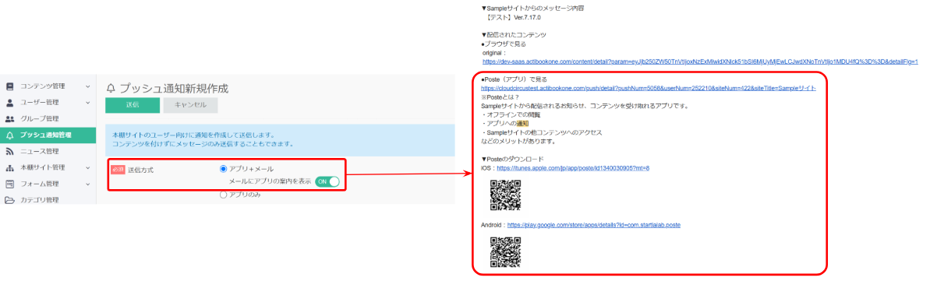Open ニュース管理 menu item
This screenshot has height=281, width=930.
(x=48, y=151)
